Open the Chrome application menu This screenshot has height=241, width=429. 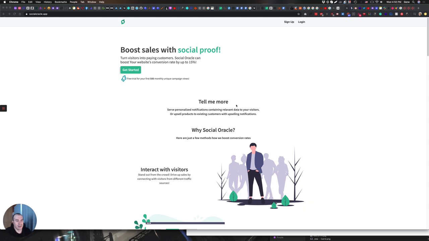(x=14, y=2)
